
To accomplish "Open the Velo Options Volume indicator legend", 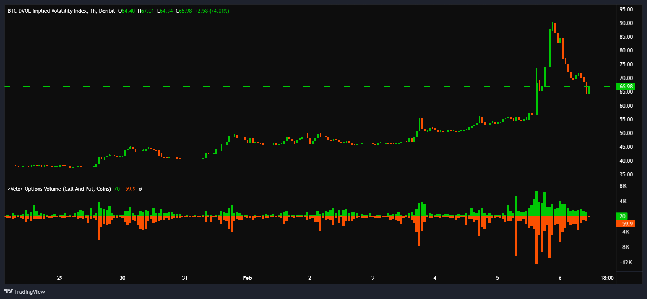I will [59, 189].
